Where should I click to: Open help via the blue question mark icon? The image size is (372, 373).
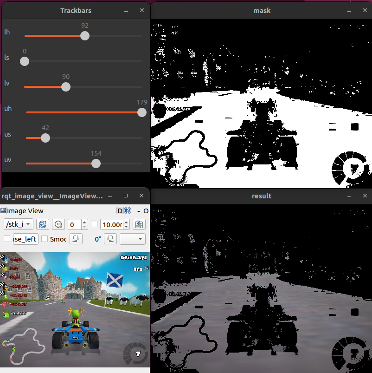(x=128, y=211)
